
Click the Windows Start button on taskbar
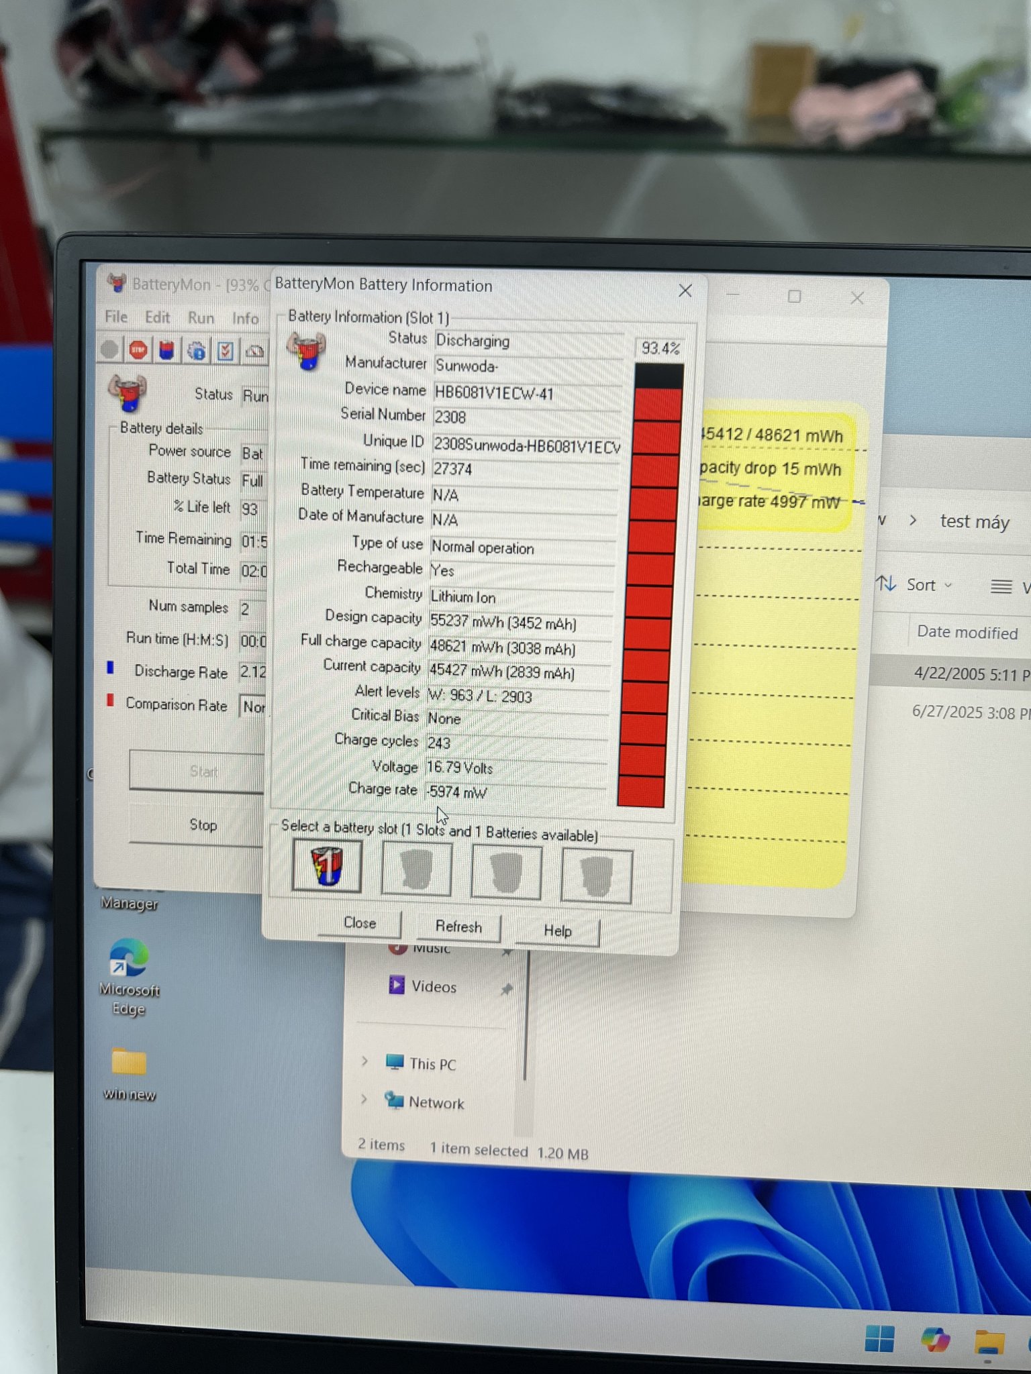tap(879, 1338)
